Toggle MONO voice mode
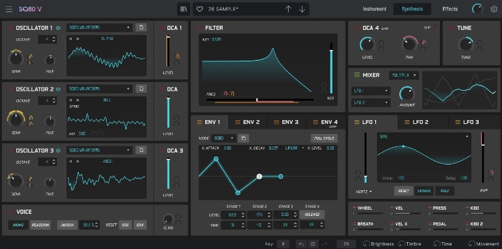 18,225
